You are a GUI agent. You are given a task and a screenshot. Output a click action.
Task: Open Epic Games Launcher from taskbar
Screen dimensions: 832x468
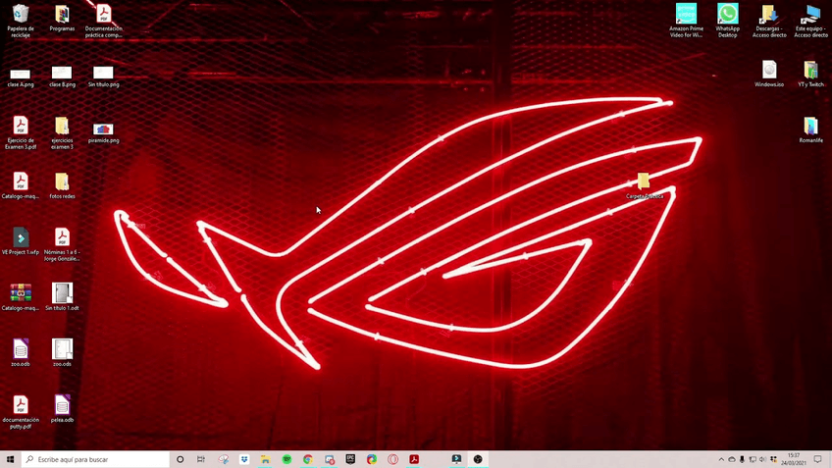350,459
